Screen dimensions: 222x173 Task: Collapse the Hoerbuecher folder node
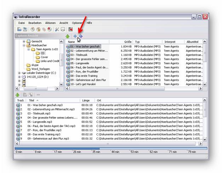click(24, 45)
